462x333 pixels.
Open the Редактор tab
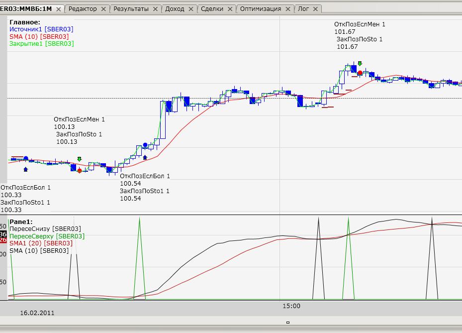tap(83, 9)
